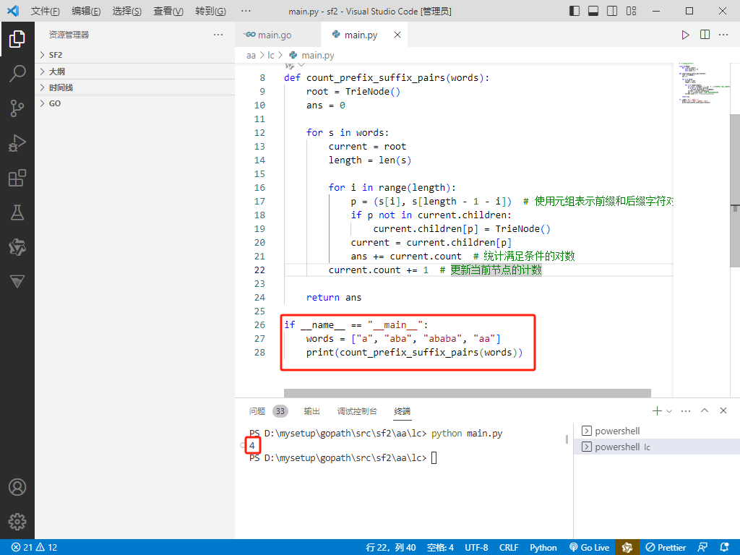This screenshot has width=740, height=555.
Task: Toggle primary side bar layout icon
Action: click(575, 11)
